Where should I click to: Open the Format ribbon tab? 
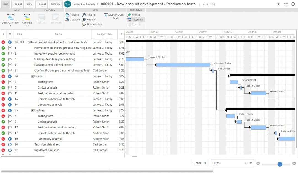42,4
